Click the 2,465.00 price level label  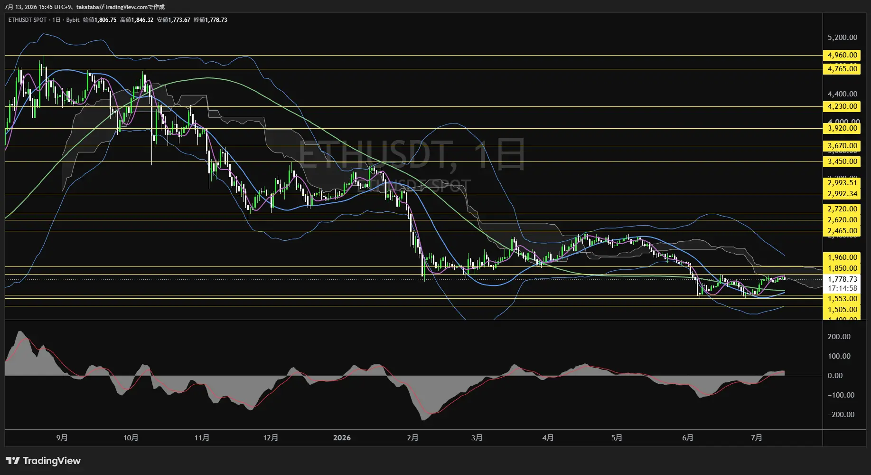pos(842,231)
